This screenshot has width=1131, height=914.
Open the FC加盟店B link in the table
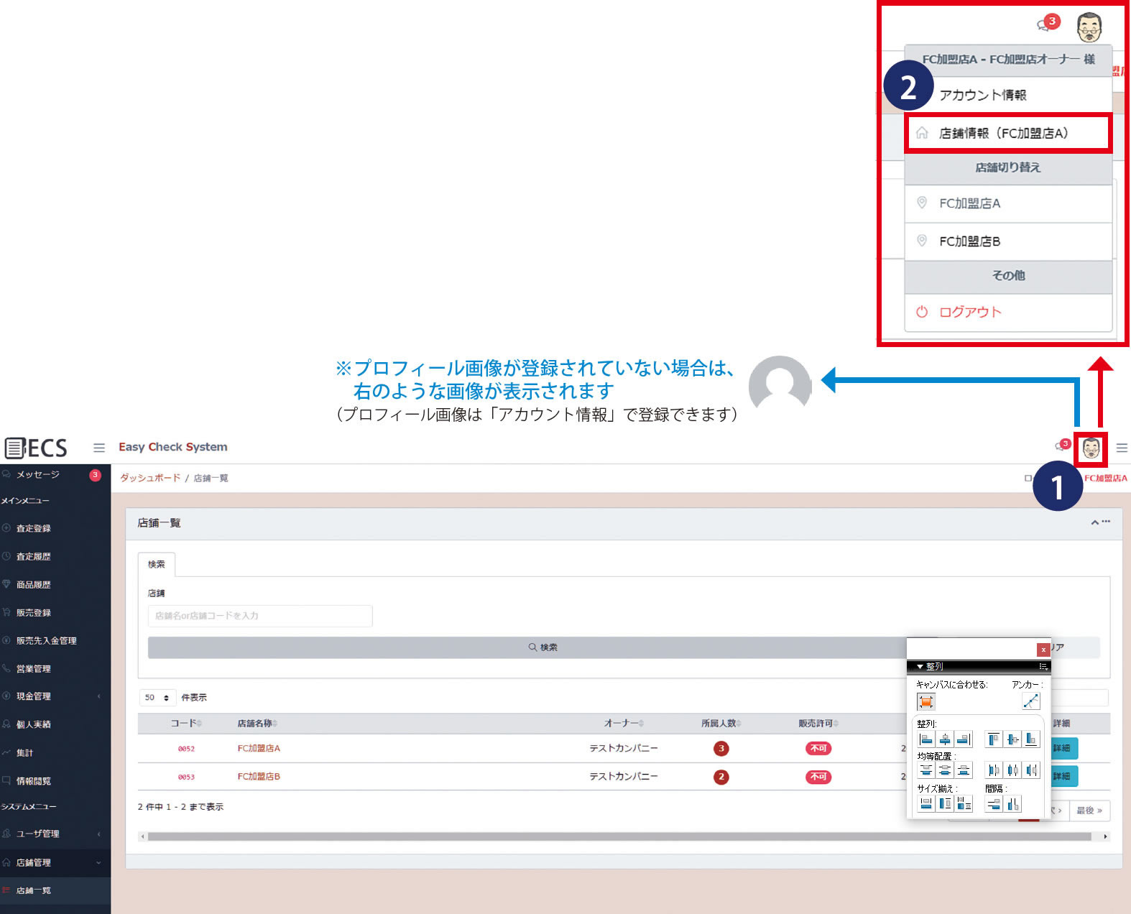click(259, 777)
